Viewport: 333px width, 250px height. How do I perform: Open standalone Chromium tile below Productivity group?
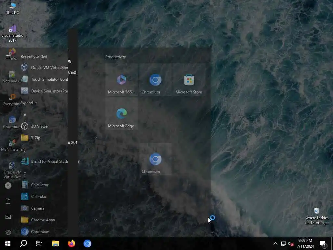[155, 159]
